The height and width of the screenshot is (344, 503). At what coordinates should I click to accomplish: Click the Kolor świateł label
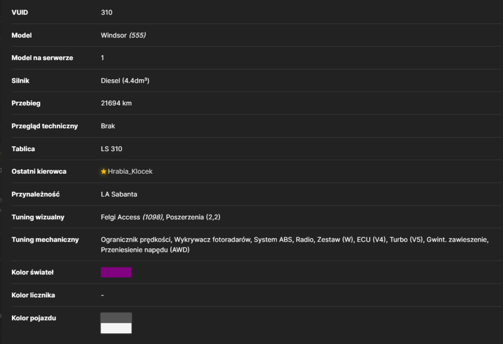(33, 272)
